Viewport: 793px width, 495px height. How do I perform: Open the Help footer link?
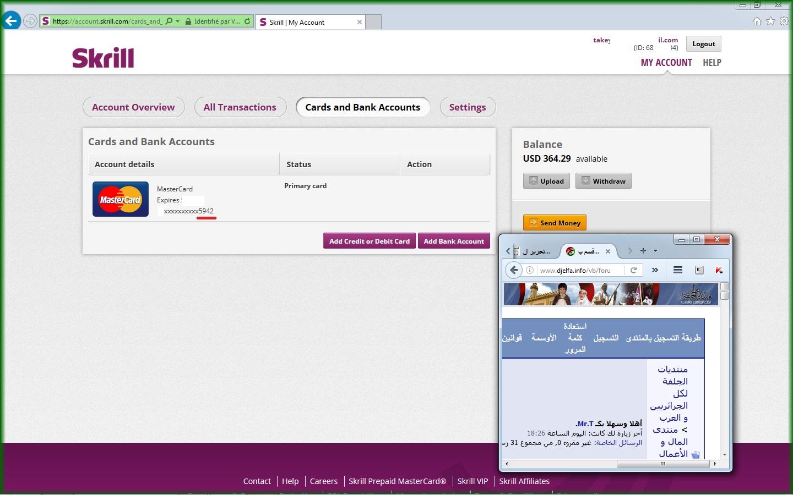coord(290,481)
